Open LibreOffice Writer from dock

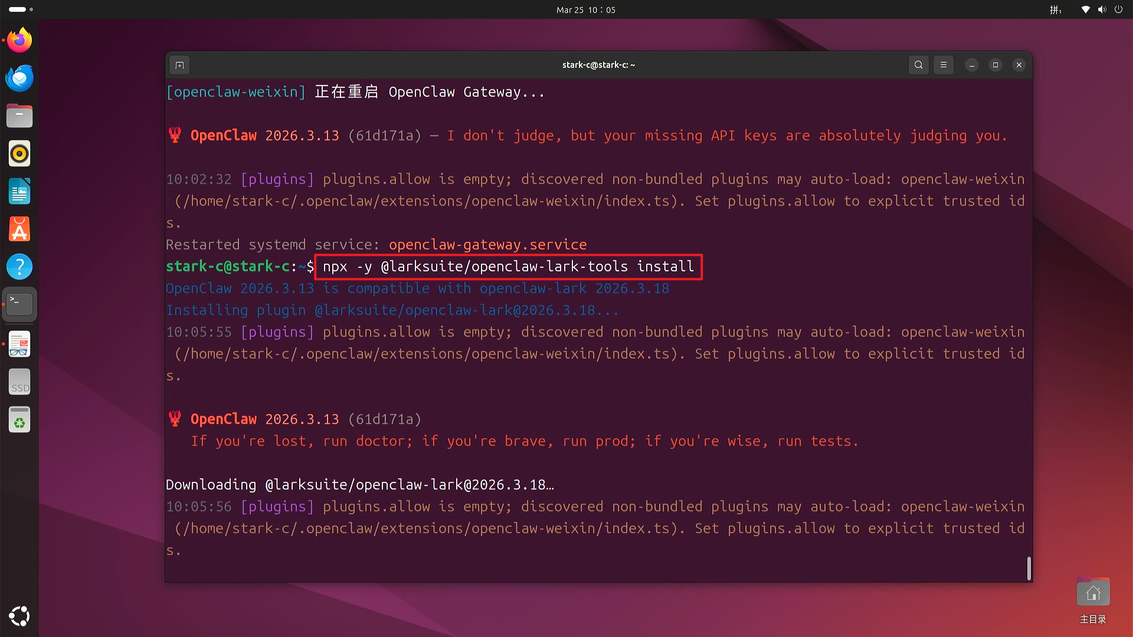(19, 192)
